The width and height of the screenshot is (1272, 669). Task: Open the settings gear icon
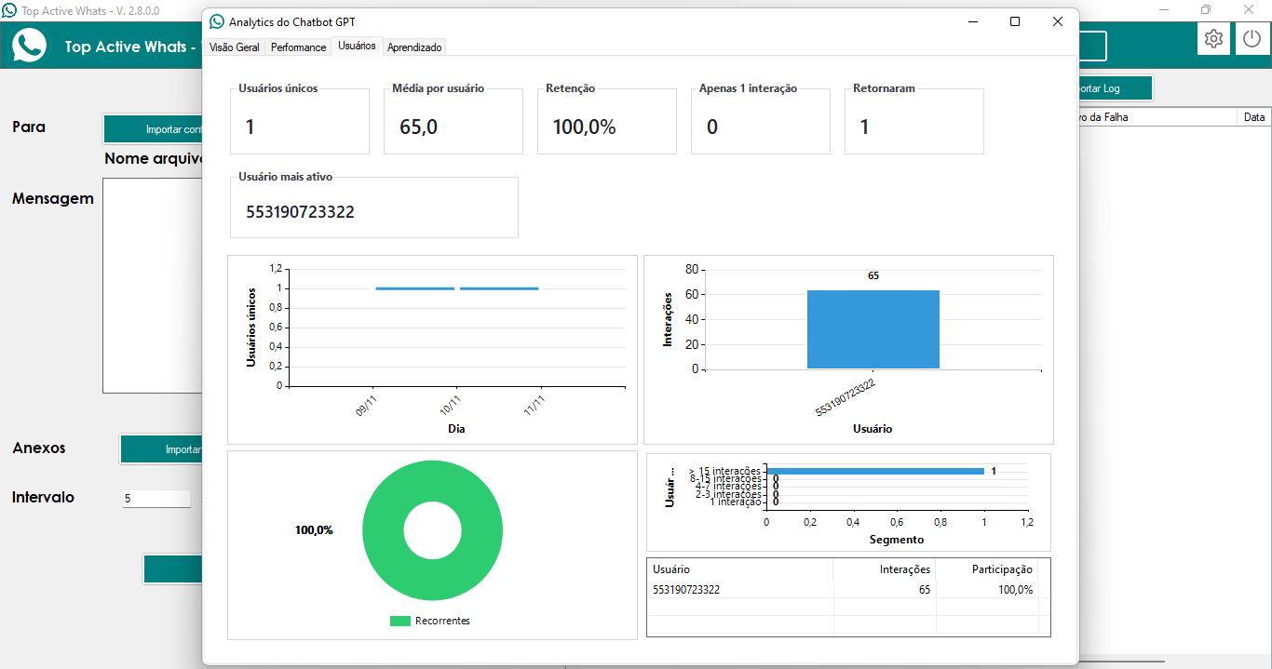(x=1213, y=39)
